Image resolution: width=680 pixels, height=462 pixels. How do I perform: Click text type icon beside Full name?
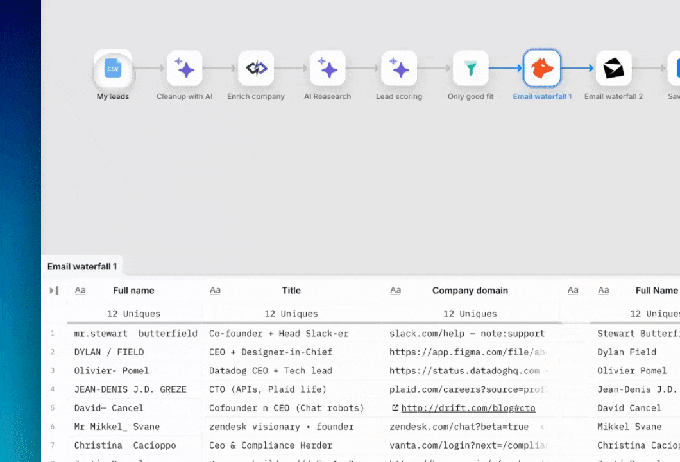pos(80,290)
